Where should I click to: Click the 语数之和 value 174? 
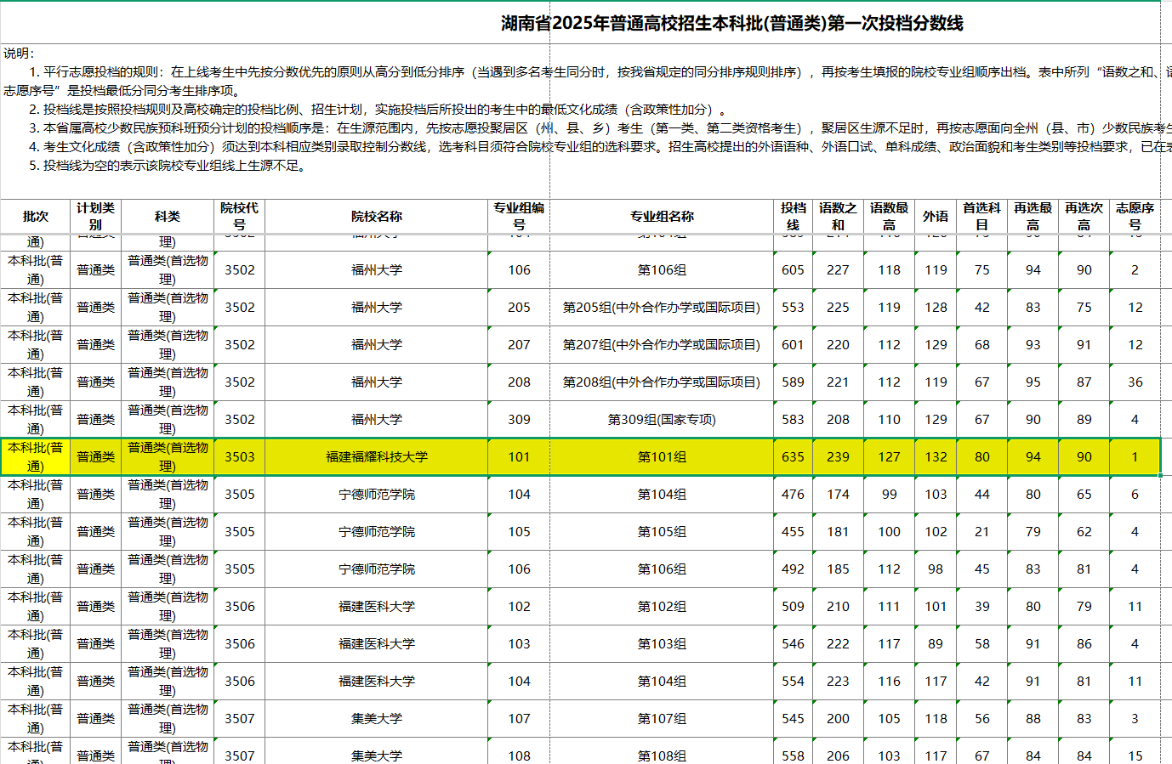(838, 495)
